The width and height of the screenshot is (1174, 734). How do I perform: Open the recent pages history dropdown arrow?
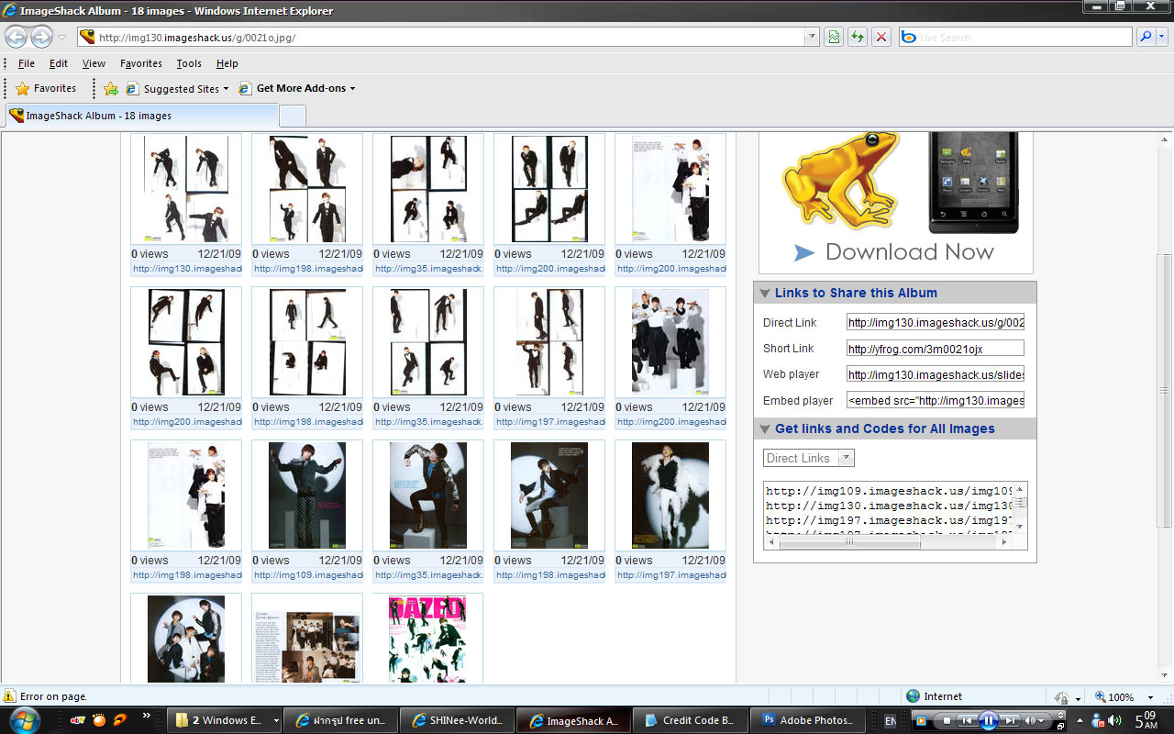(x=61, y=38)
